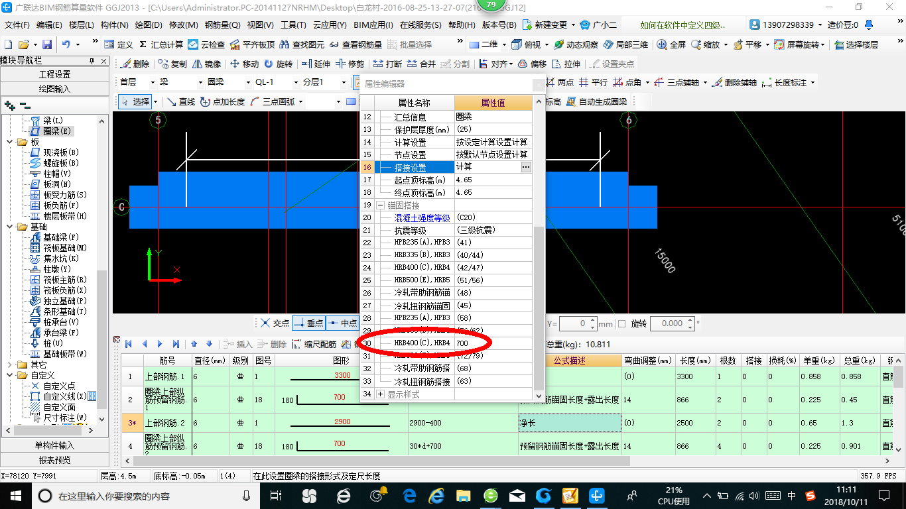Open the 钢筋量(Q) menu
Screen dimensions: 906x509
(x=222, y=25)
